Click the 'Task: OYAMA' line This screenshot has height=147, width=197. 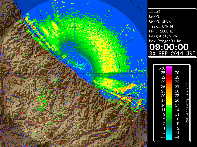click(161, 26)
